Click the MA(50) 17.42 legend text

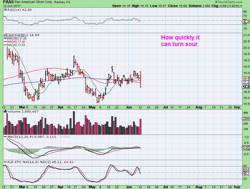(16, 42)
